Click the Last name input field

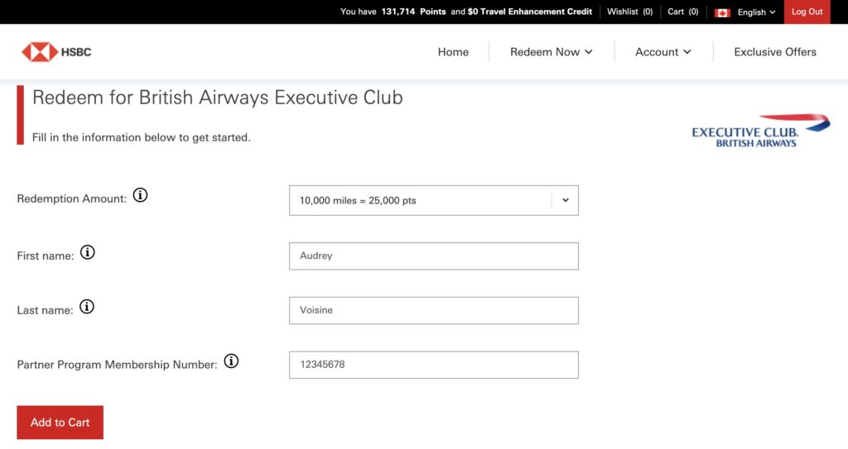point(433,311)
